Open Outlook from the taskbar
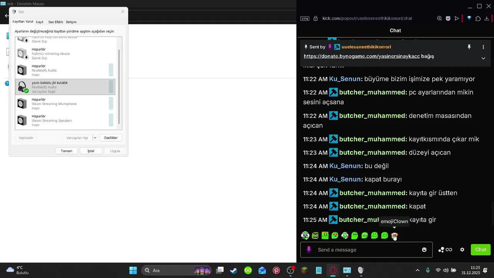Image resolution: width=494 pixels, height=278 pixels. tap(262, 270)
